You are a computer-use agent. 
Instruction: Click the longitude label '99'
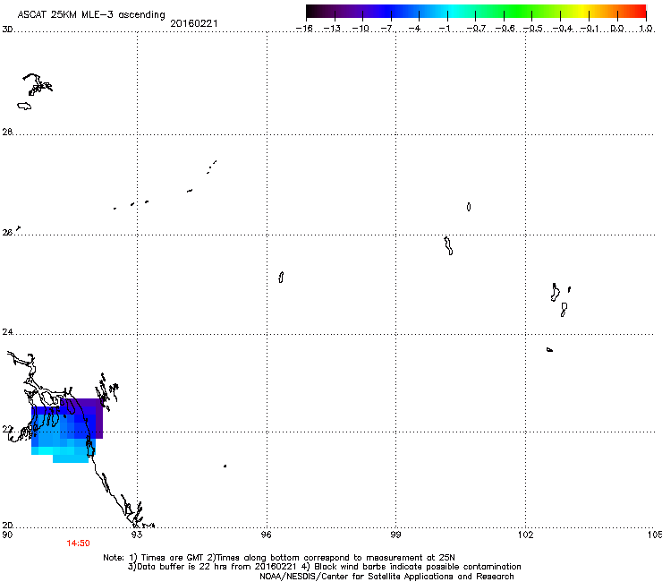395,535
